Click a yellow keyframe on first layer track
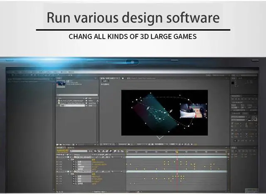The image size is (266, 195). (165, 162)
